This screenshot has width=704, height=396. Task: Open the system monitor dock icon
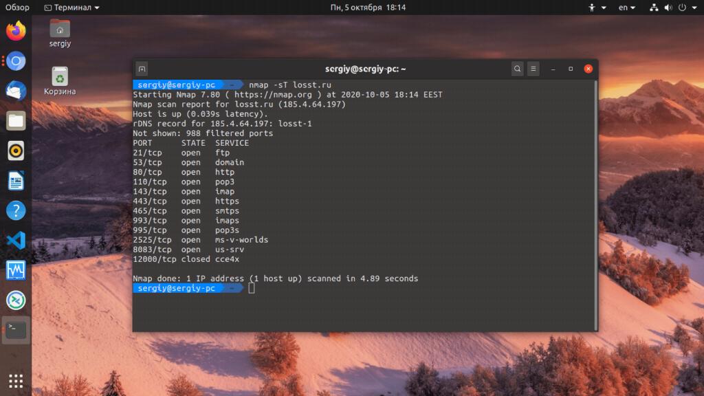[16, 270]
